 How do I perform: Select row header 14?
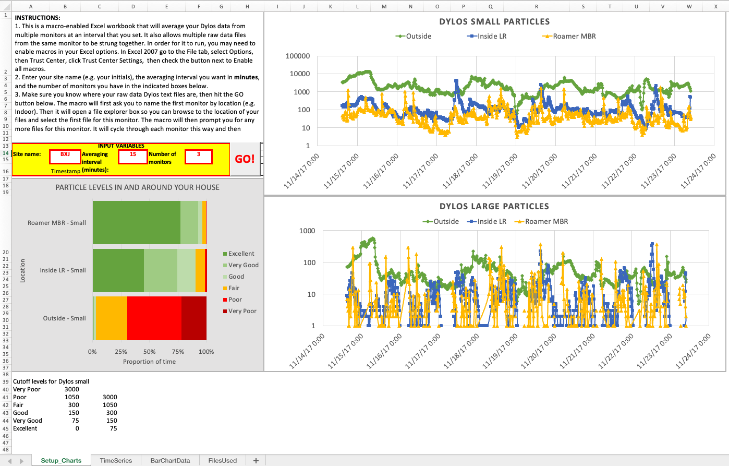(6, 153)
